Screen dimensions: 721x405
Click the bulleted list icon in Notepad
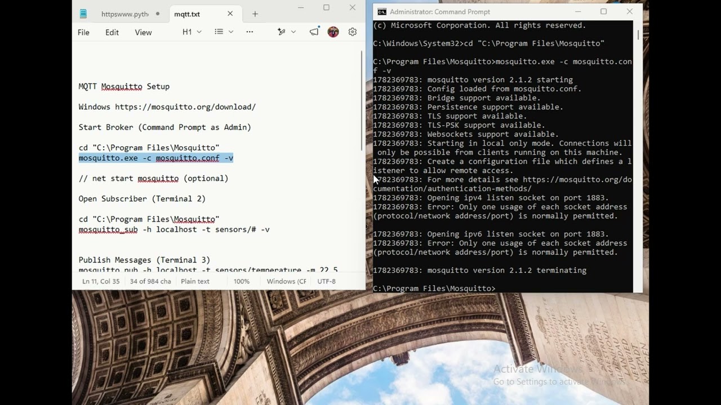point(219,32)
